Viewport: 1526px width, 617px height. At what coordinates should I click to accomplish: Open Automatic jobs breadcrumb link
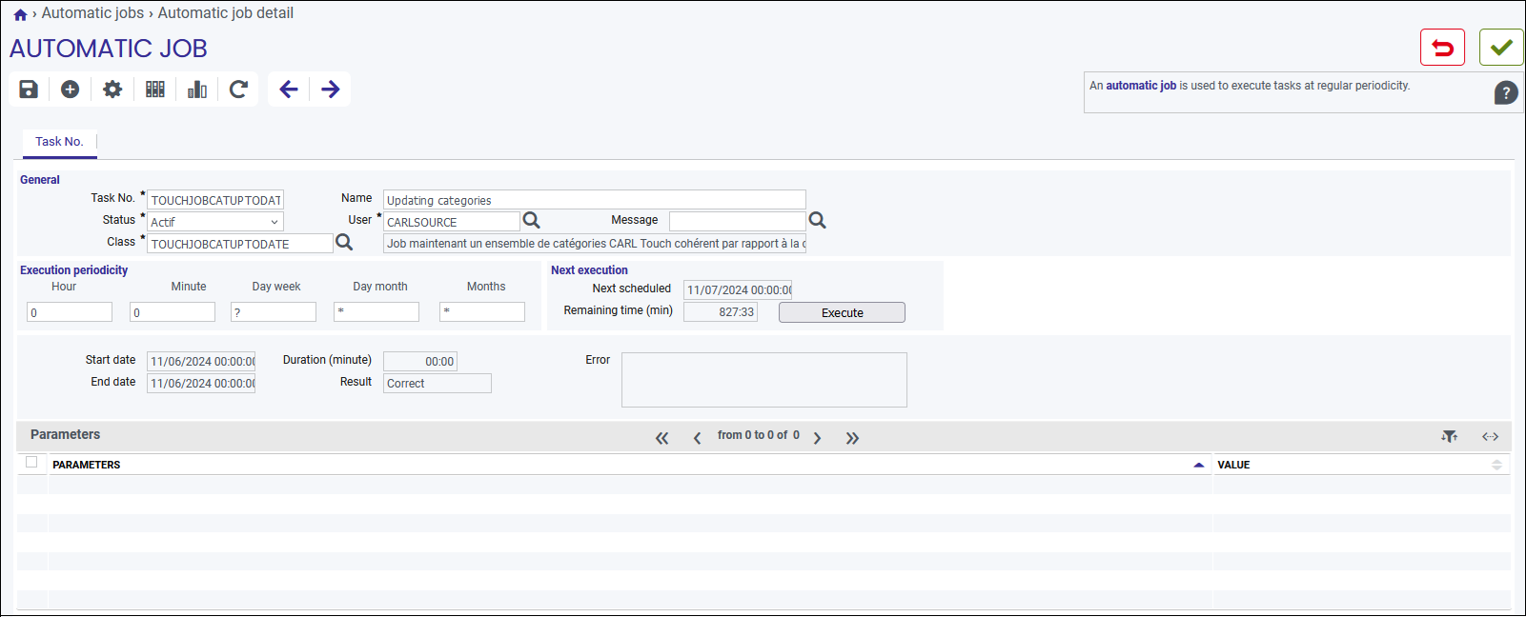coord(92,13)
